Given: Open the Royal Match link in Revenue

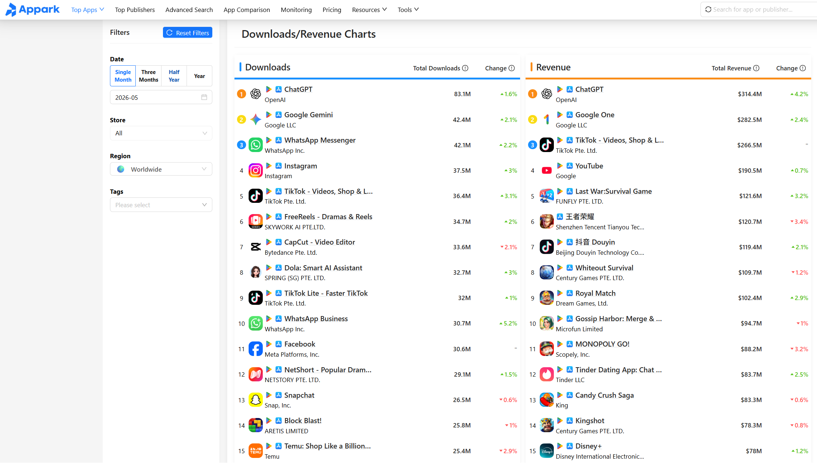Looking at the screenshot, I should [596, 293].
